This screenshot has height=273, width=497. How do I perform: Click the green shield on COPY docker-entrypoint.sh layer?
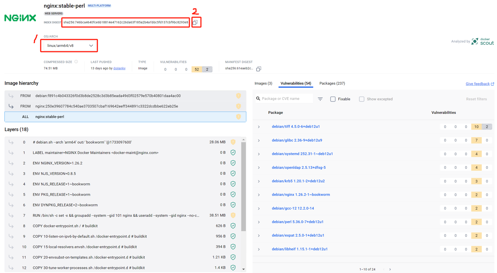pos(233,226)
